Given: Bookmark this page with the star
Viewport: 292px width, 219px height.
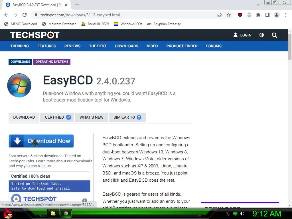Looking at the screenshot, I should (x=229, y=15).
